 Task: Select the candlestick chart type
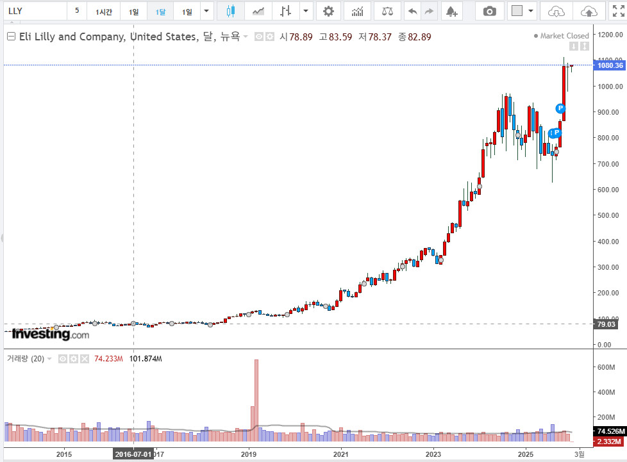tap(230, 11)
